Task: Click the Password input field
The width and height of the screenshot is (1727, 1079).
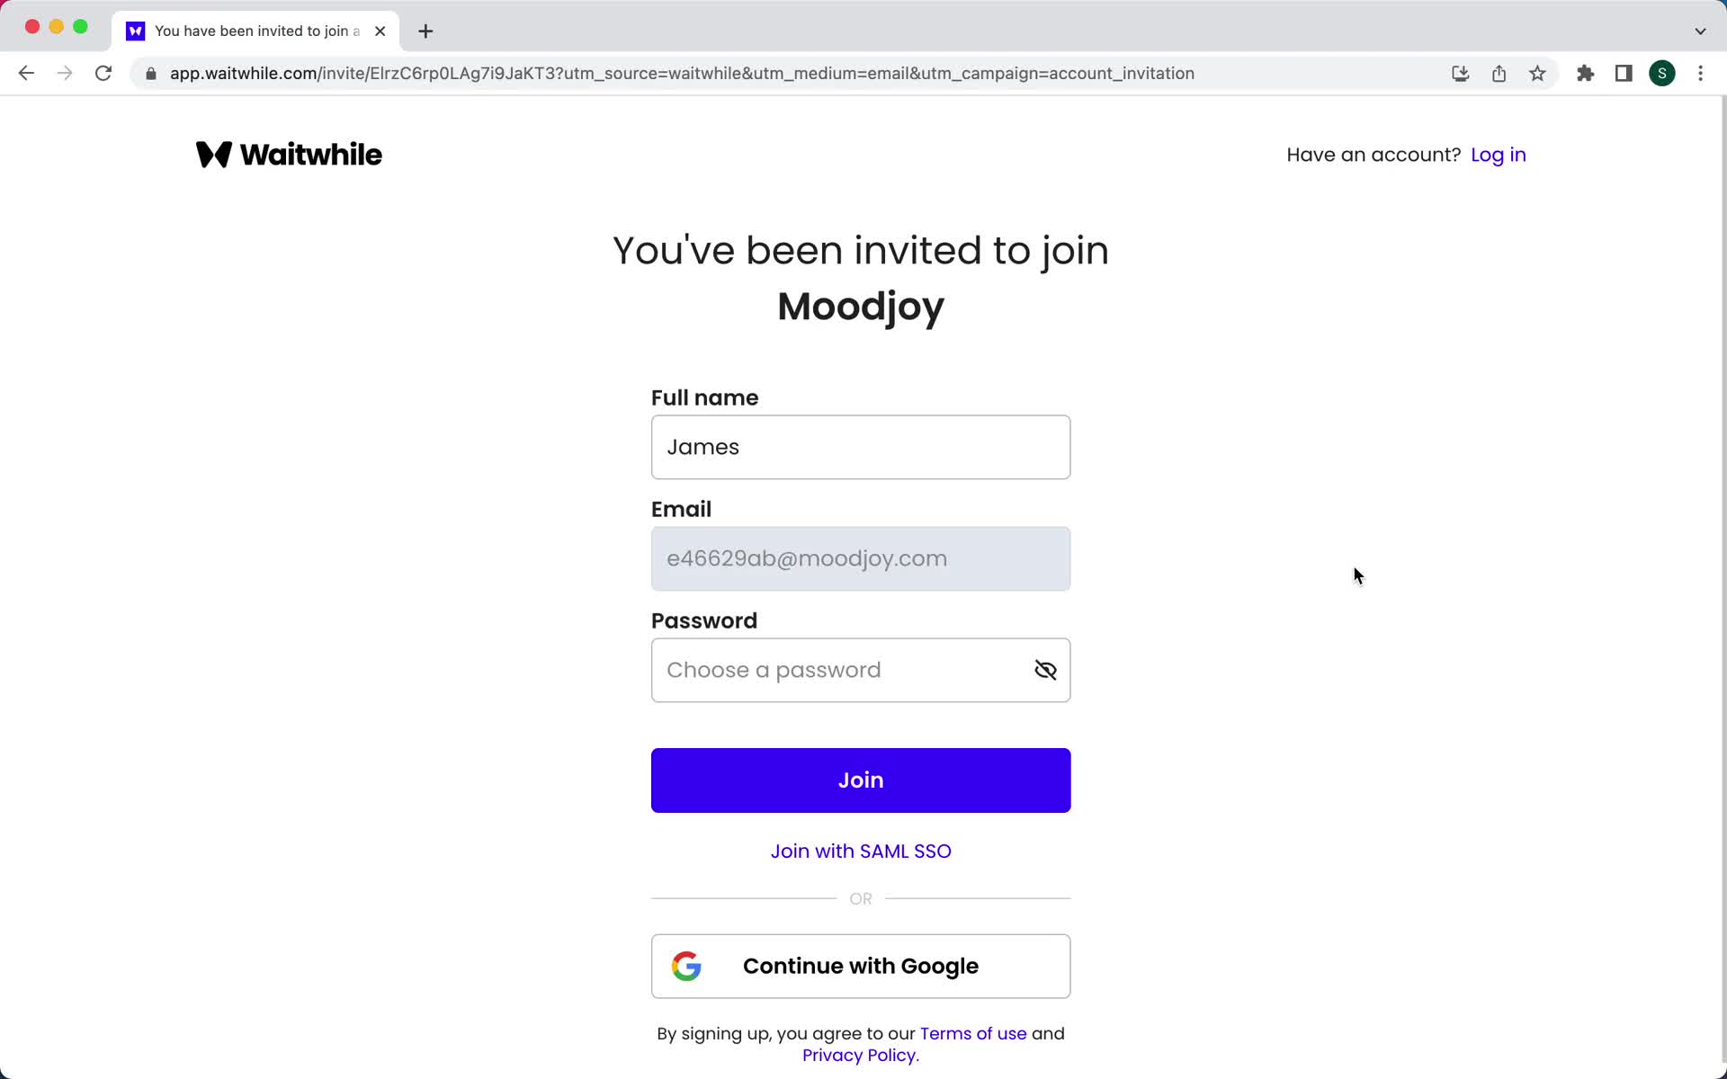Action: [861, 669]
